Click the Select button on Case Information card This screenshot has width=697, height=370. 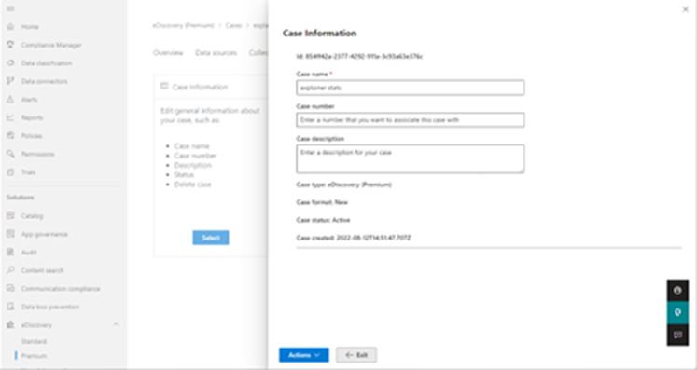click(211, 238)
